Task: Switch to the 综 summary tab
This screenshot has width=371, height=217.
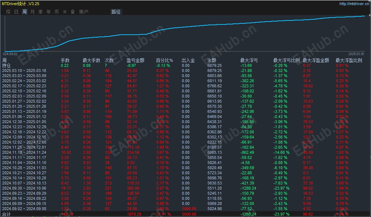Action: (8, 12)
